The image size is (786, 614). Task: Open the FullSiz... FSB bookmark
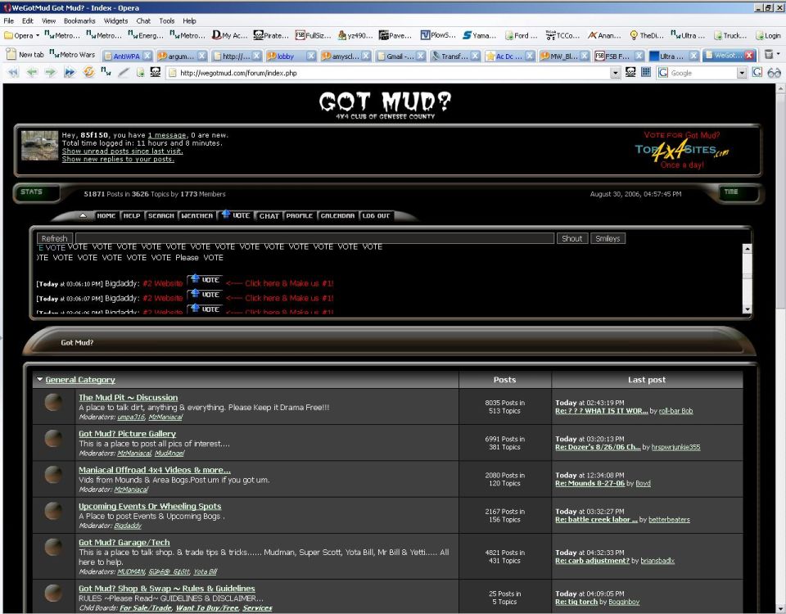coord(314,35)
